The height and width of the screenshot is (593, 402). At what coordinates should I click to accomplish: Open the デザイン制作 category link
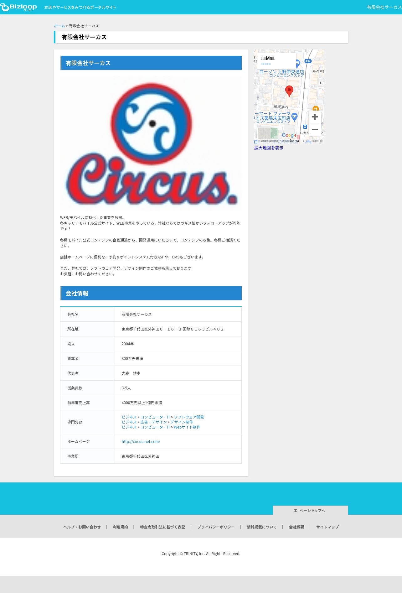click(x=182, y=422)
